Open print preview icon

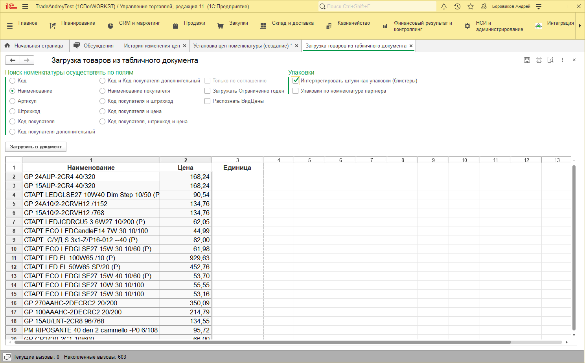[x=550, y=60]
